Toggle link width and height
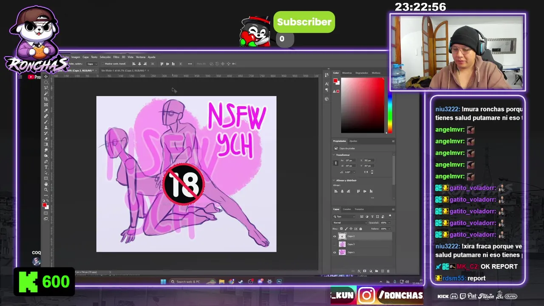Image resolution: width=544 pixels, height=306 pixels. [x=336, y=163]
